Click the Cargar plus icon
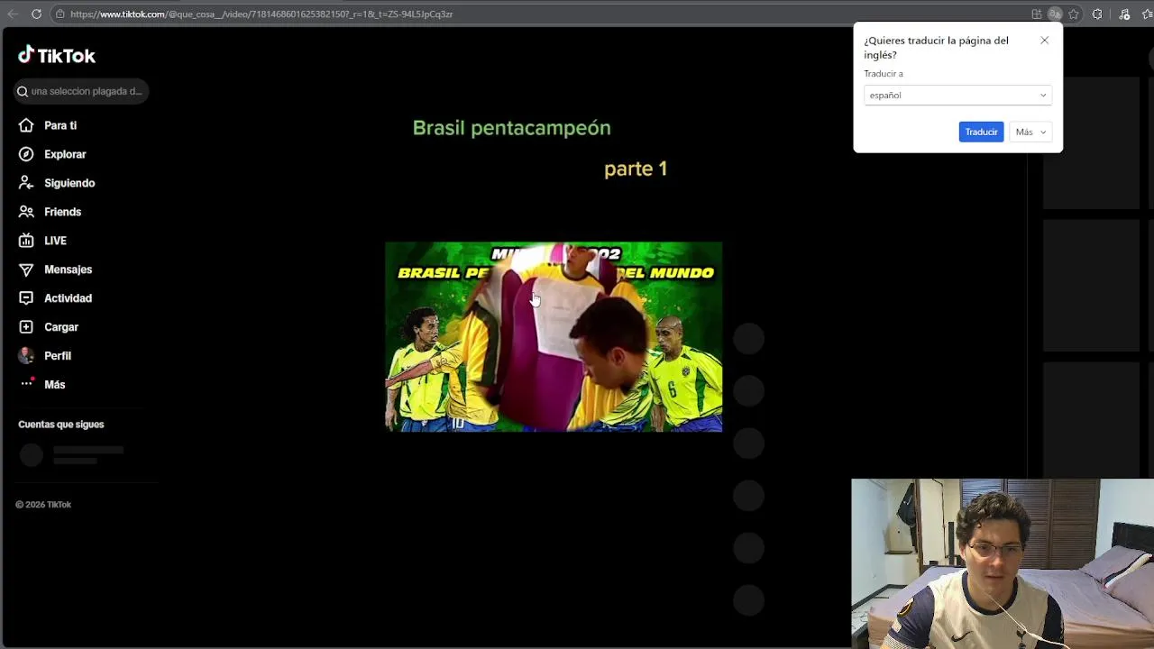 pyautogui.click(x=26, y=327)
